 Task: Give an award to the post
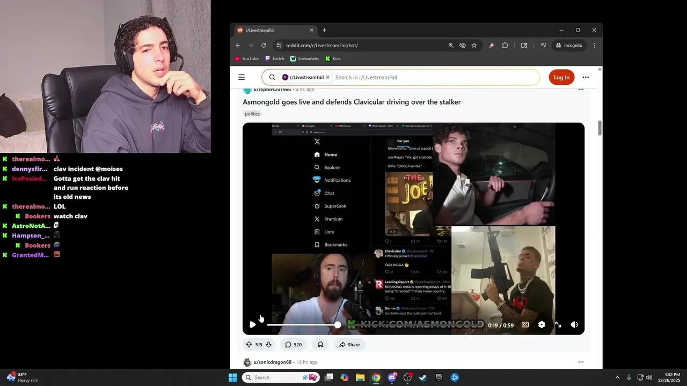pyautogui.click(x=320, y=345)
